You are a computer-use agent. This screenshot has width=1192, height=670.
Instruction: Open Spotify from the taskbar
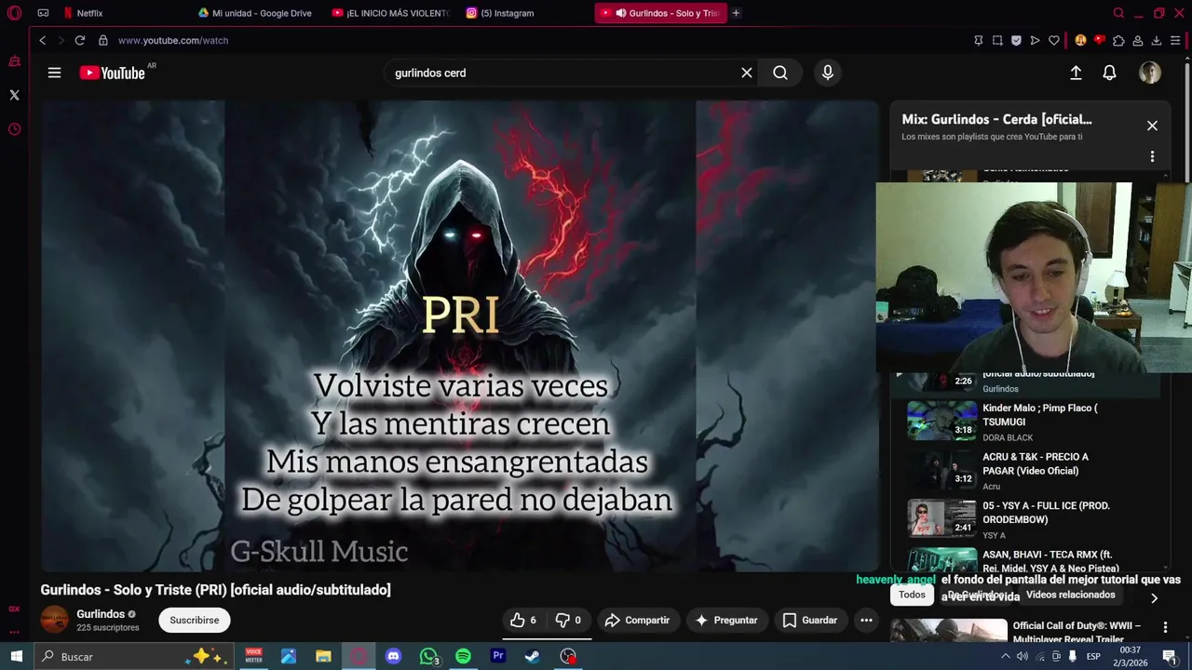pos(463,656)
